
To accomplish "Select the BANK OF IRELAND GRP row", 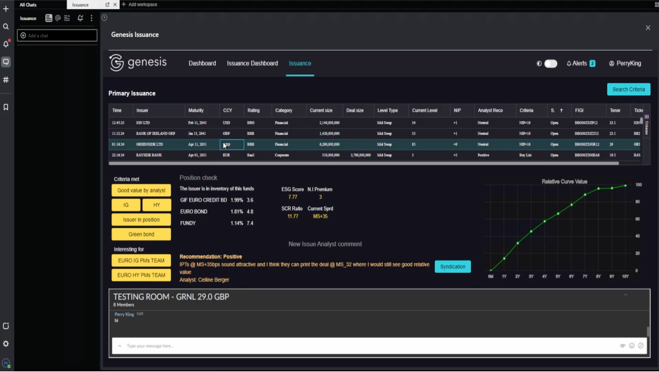I will click(374, 134).
